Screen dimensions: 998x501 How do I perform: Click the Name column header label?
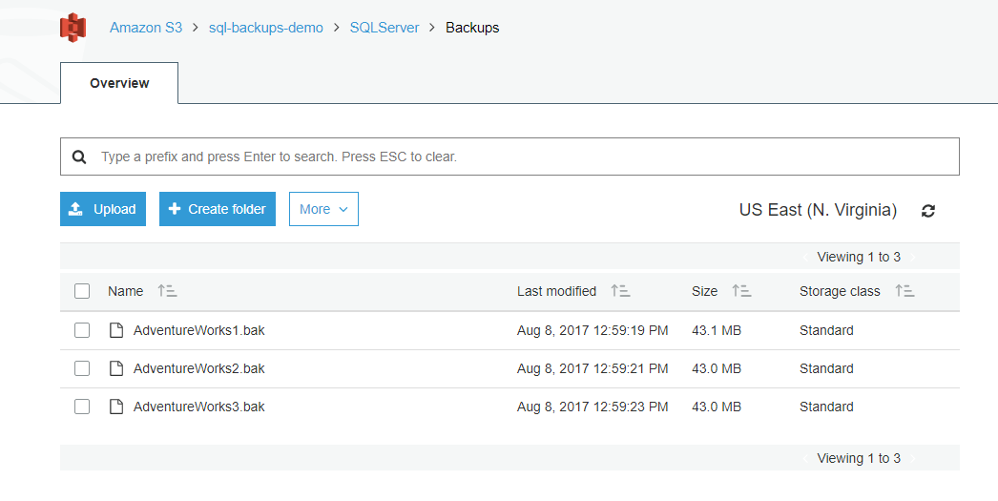tap(125, 291)
